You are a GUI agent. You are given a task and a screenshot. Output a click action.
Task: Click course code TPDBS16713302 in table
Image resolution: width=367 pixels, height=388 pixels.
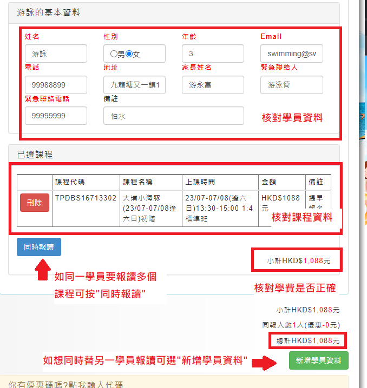coord(86,198)
